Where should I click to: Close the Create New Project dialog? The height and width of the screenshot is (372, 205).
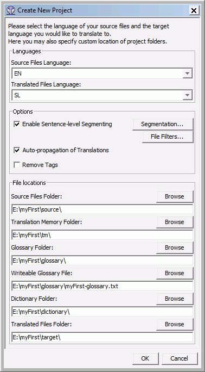coord(194,11)
